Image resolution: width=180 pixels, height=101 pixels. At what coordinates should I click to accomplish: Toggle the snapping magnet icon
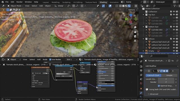click(x=74, y=6)
